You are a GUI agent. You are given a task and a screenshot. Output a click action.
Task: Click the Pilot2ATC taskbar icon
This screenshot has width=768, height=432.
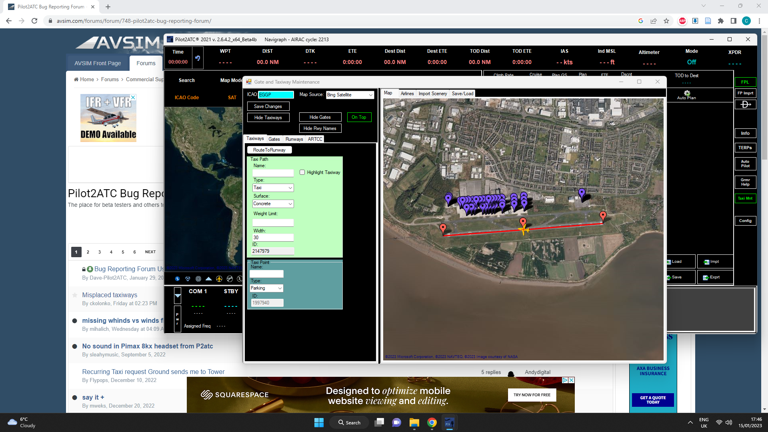coord(449,422)
